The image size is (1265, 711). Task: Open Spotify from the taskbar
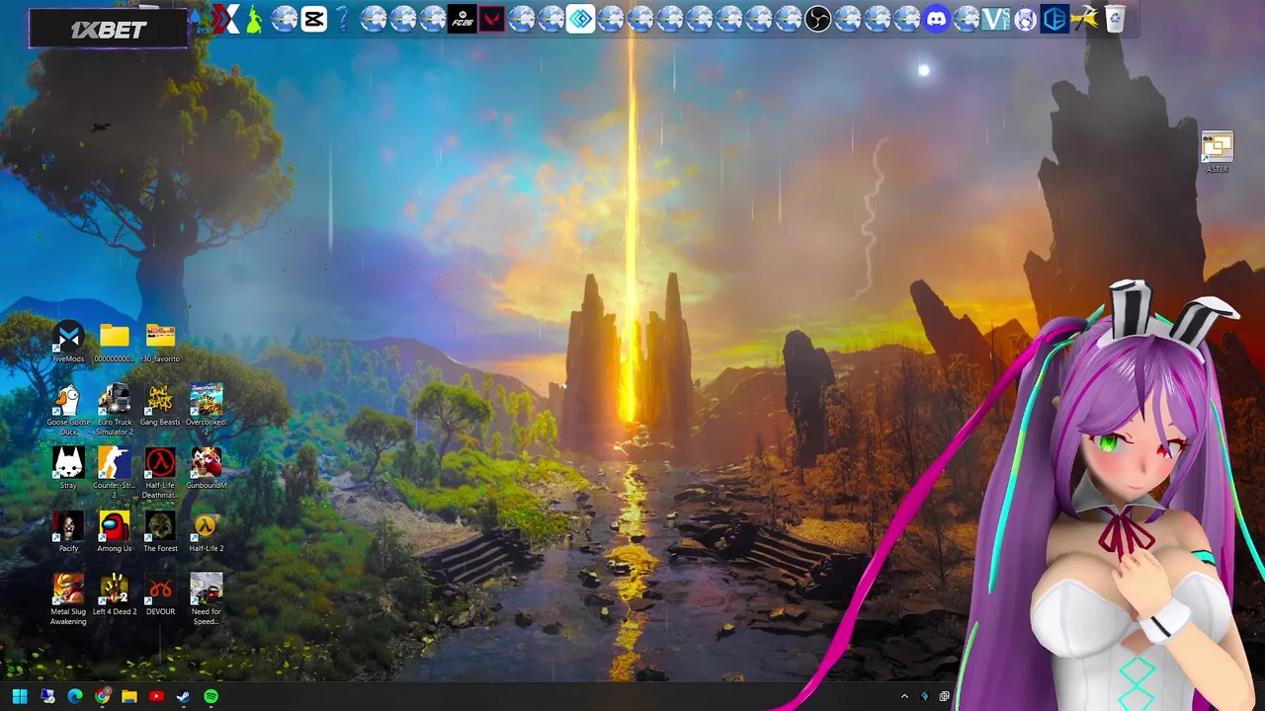[211, 696]
